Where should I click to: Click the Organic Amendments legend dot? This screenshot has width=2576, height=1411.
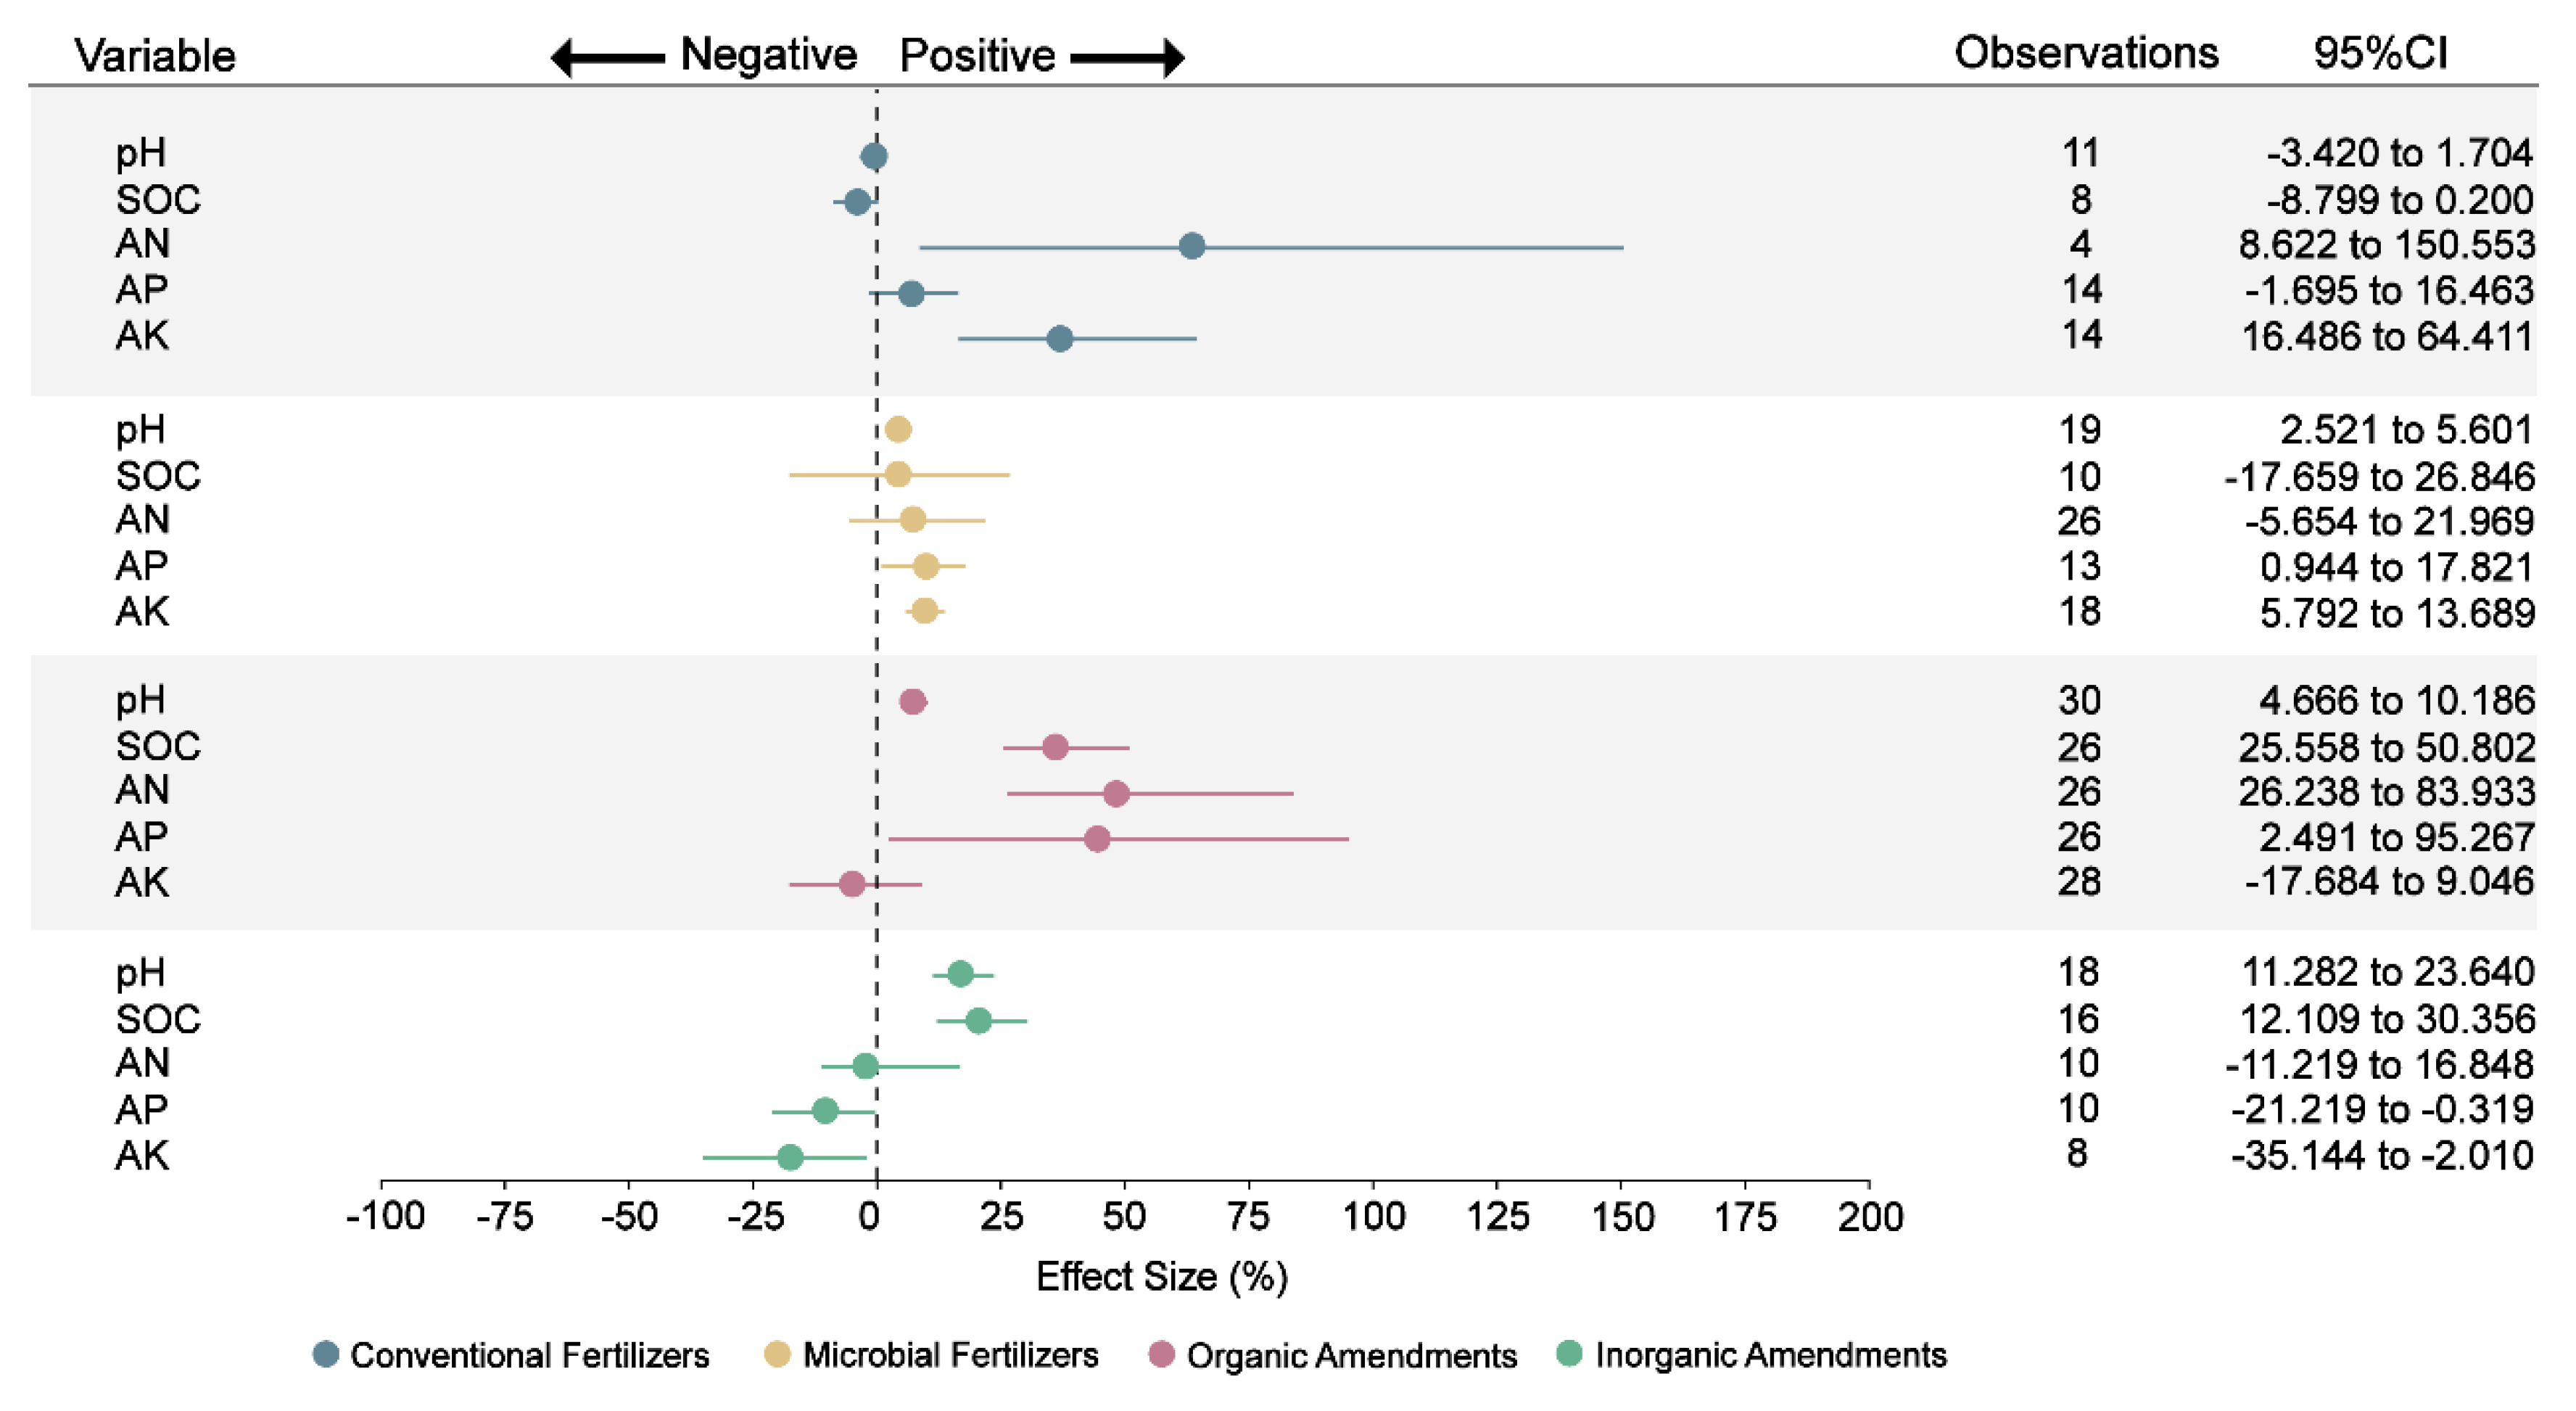(1161, 1355)
